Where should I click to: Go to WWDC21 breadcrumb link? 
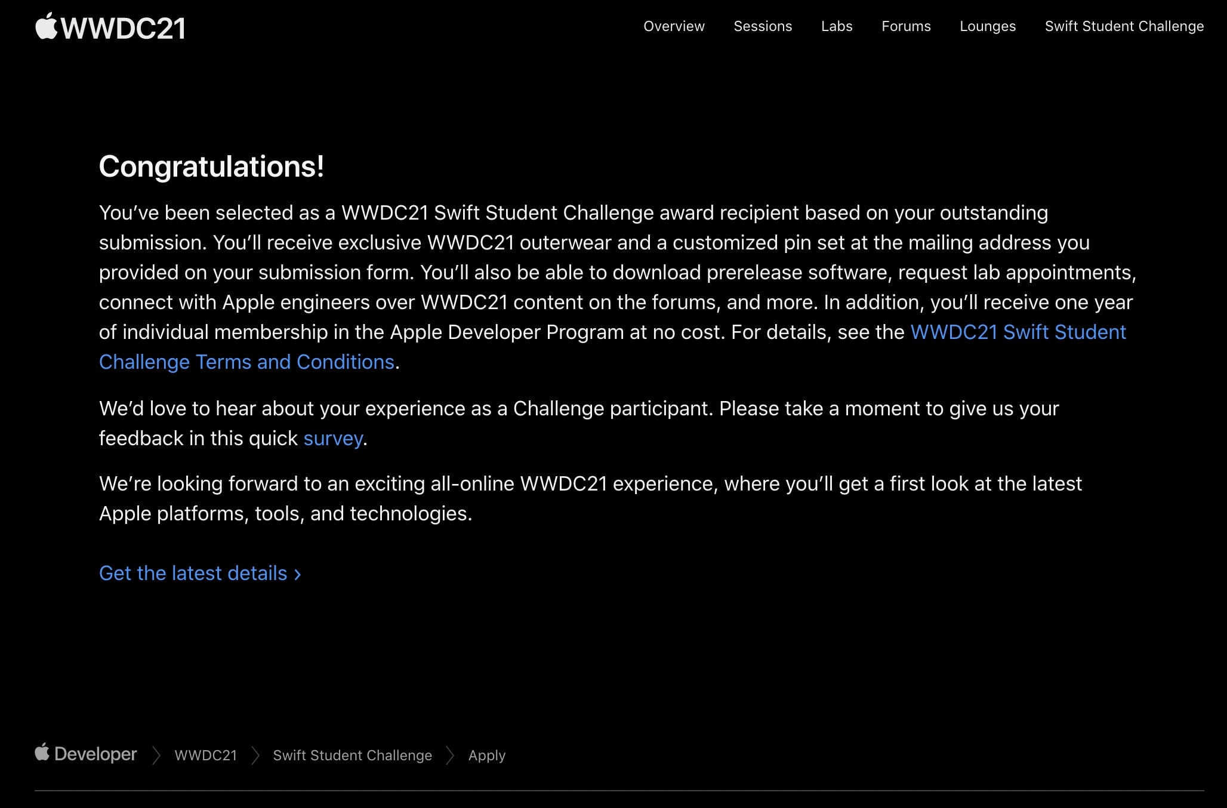click(206, 755)
